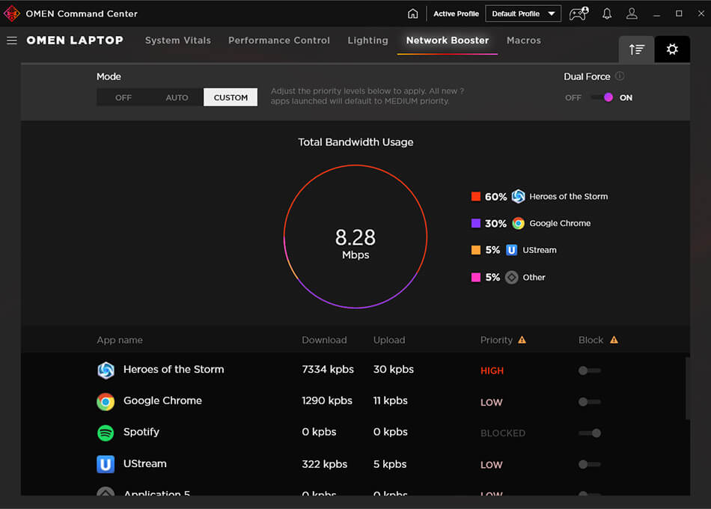Click Spotify BLOCKED priority label
Image resolution: width=711 pixels, height=509 pixels.
[503, 433]
